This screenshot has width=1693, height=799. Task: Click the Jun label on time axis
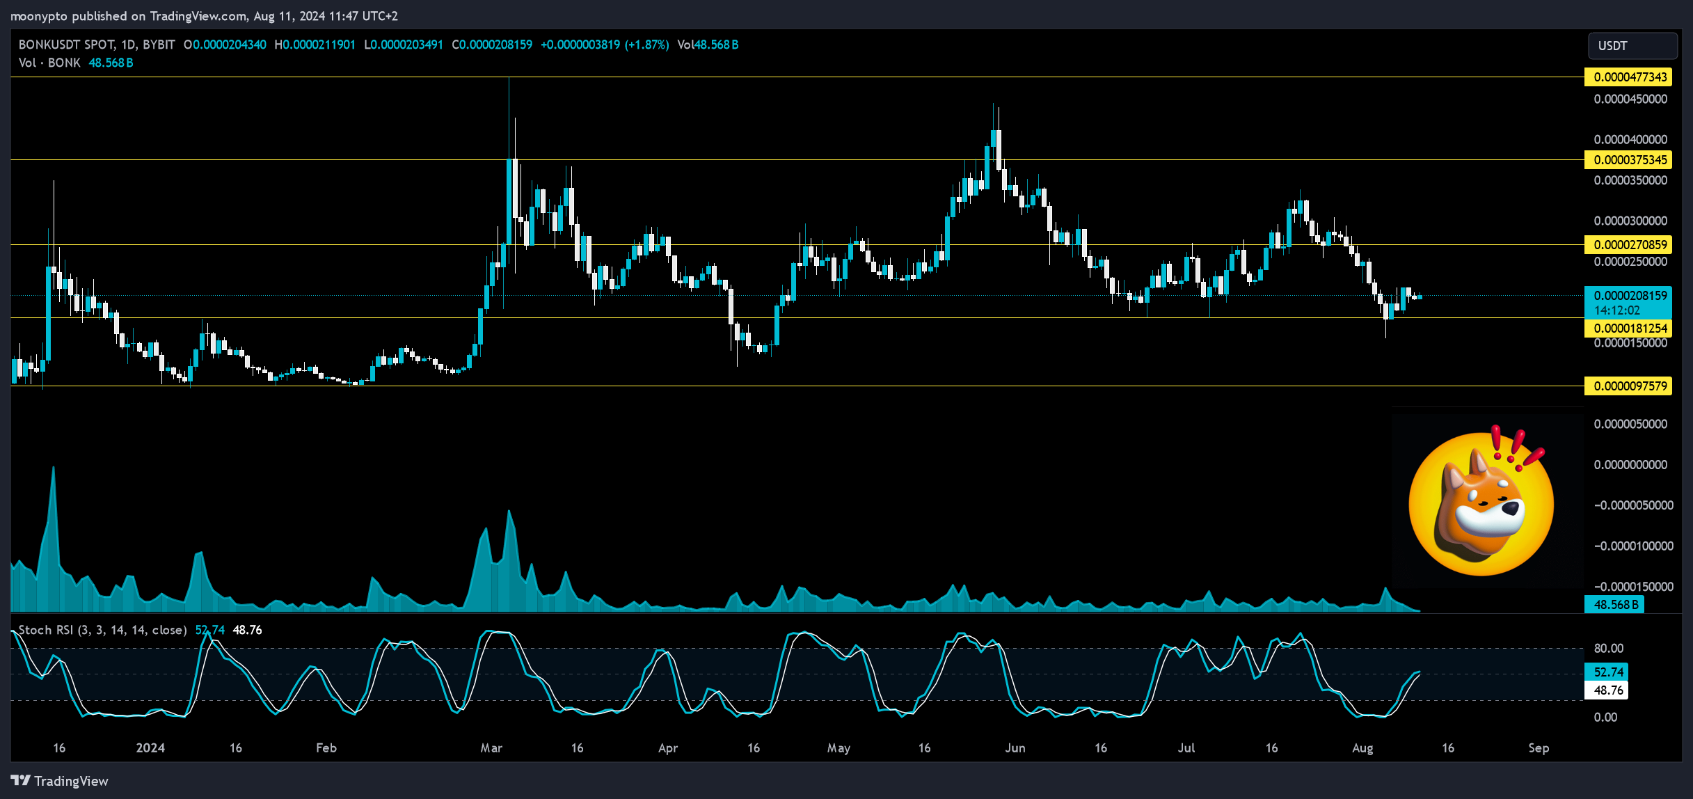tap(1015, 748)
